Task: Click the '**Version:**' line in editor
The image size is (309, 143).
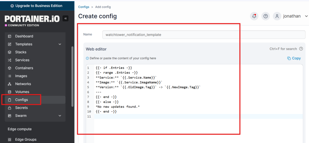Action: 148,87
